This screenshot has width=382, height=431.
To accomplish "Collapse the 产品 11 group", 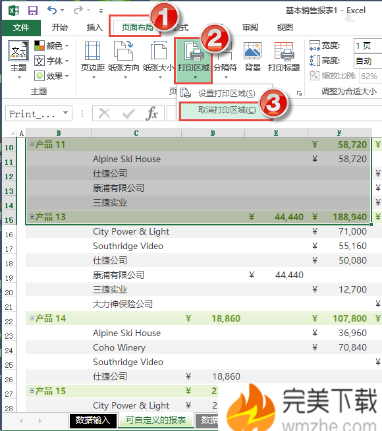I will point(32,144).
